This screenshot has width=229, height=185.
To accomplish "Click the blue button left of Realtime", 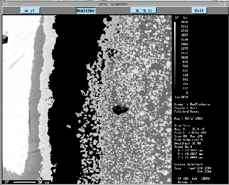I will pos(30,10).
